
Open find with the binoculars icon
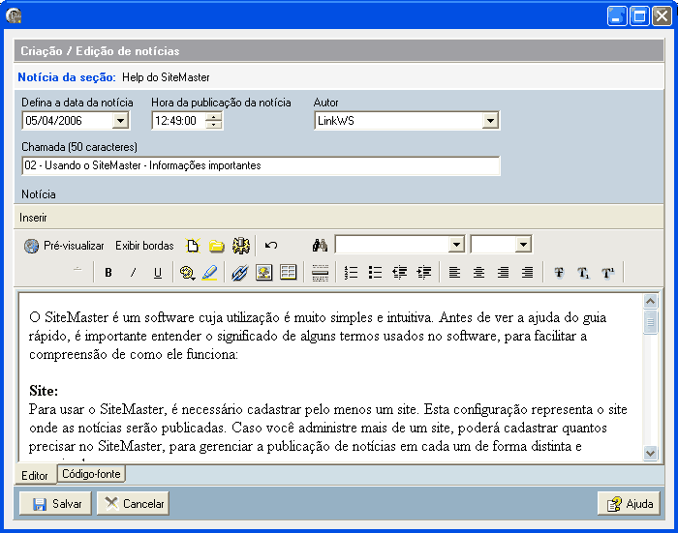coord(320,246)
